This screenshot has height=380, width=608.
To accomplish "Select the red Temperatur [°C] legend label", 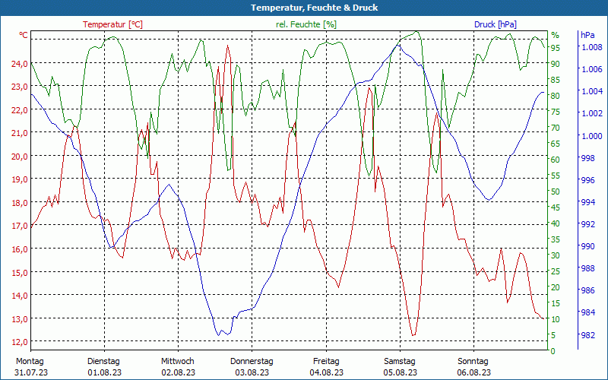I will [112, 24].
